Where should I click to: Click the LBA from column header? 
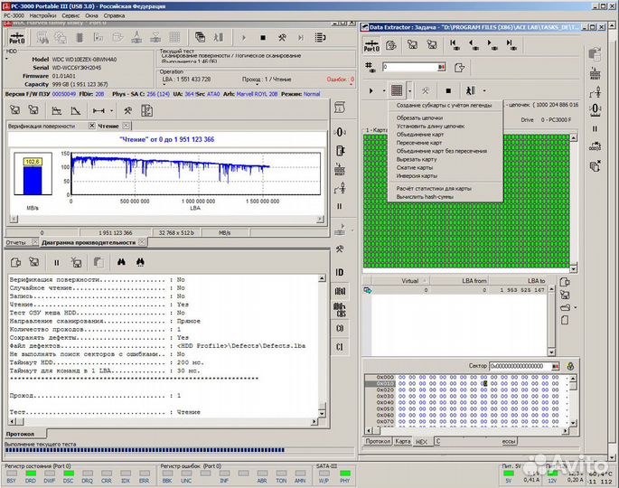[474, 281]
